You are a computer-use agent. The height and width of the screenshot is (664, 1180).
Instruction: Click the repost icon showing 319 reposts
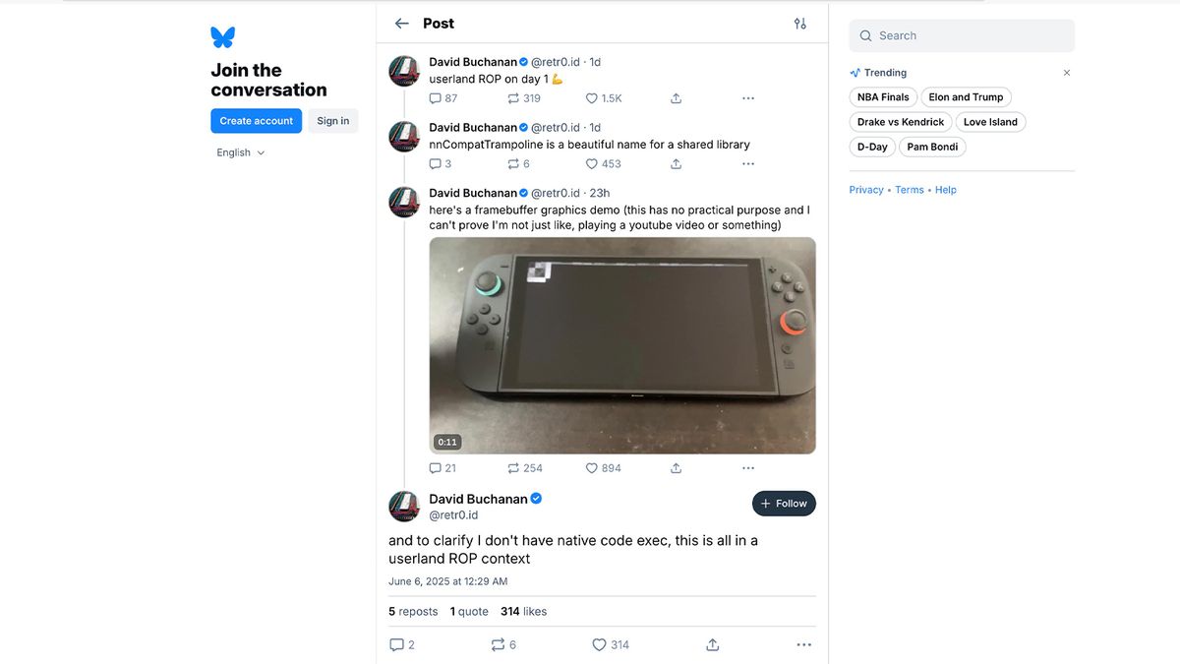(x=513, y=97)
